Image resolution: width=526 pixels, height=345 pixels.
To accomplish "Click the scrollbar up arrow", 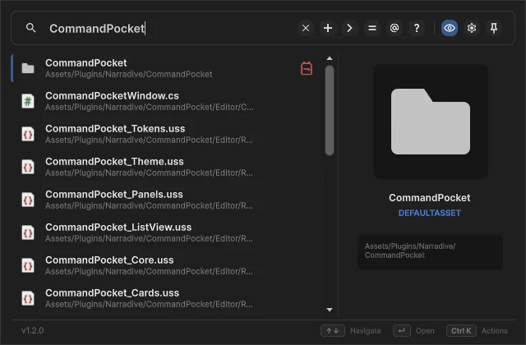I will 330,58.
